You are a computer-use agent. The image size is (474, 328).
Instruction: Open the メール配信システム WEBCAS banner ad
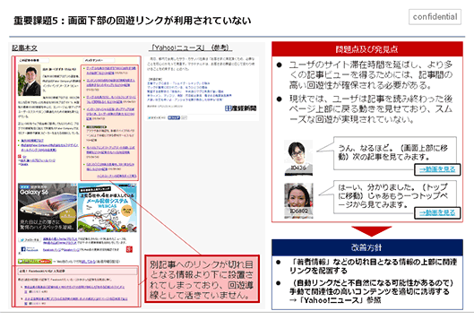[x=107, y=208]
